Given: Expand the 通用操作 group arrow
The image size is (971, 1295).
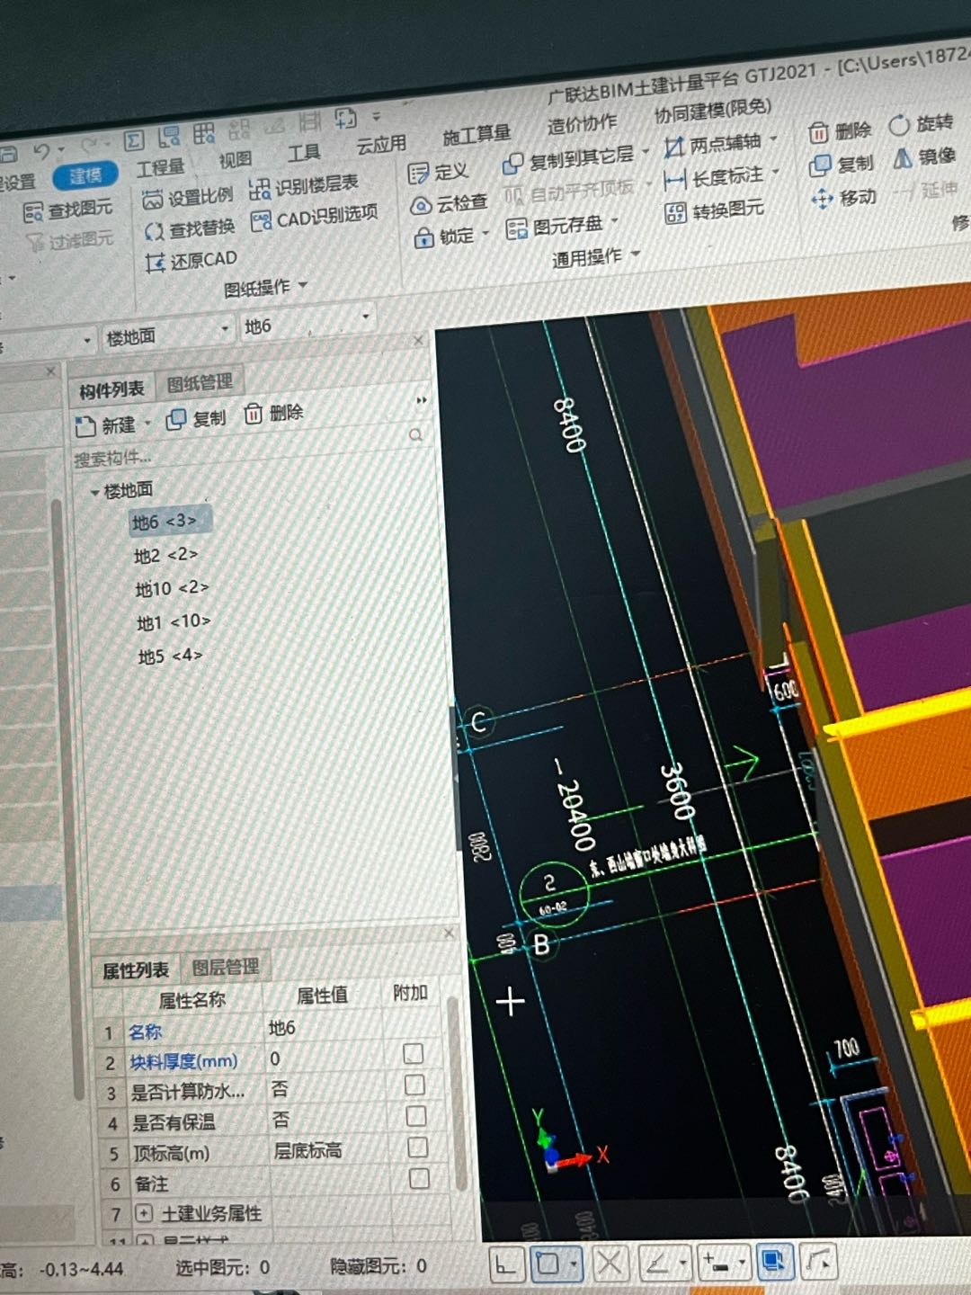Looking at the screenshot, I should tap(636, 255).
